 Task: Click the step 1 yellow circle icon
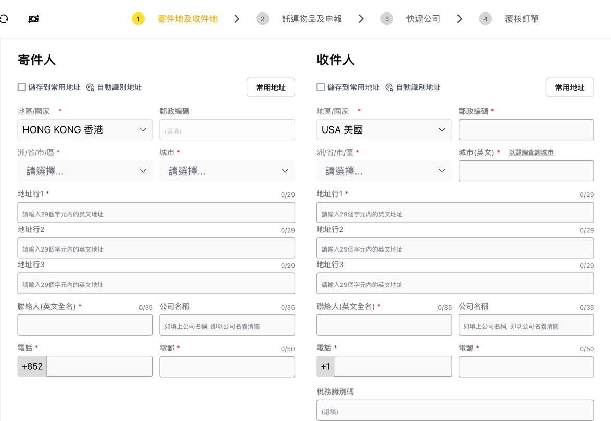138,19
